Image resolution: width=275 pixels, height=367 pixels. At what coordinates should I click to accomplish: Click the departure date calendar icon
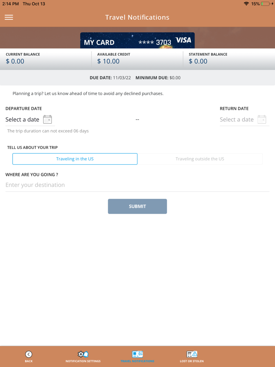[48, 119]
